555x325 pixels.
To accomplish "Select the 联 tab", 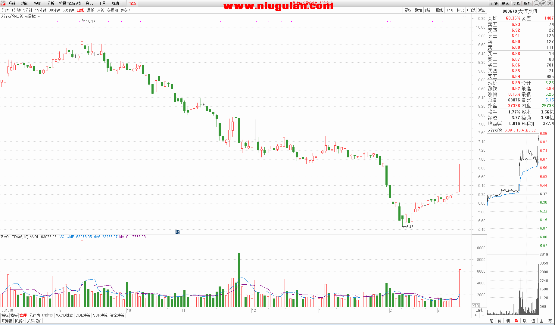I will click(x=525, y=321).
